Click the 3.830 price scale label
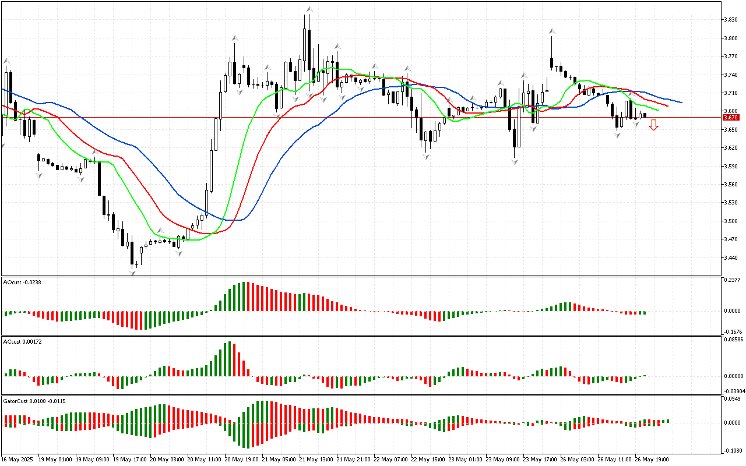Screen dimensions: 746x466 coord(731,20)
